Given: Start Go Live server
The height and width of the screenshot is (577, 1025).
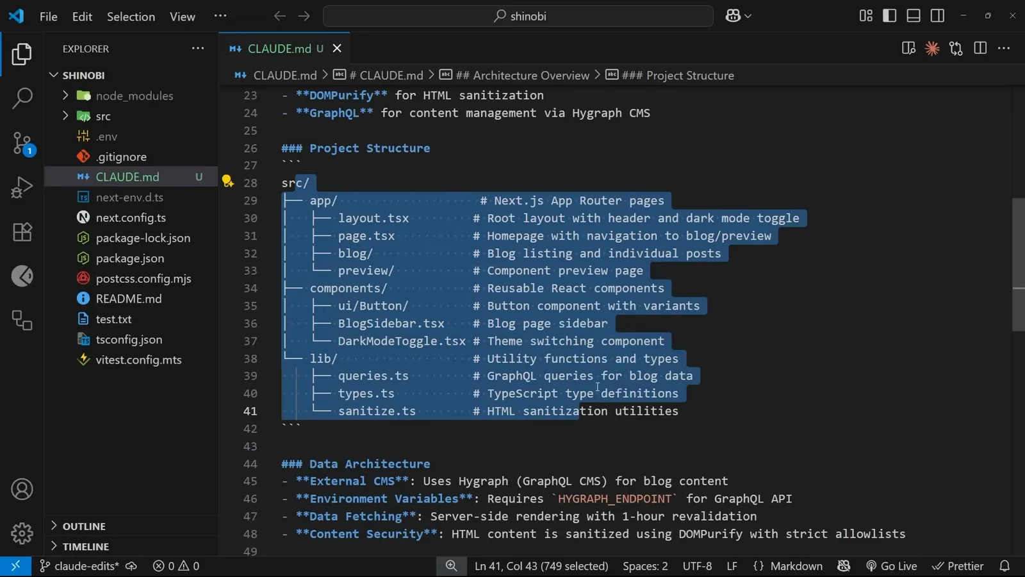Looking at the screenshot, I should coord(892,566).
